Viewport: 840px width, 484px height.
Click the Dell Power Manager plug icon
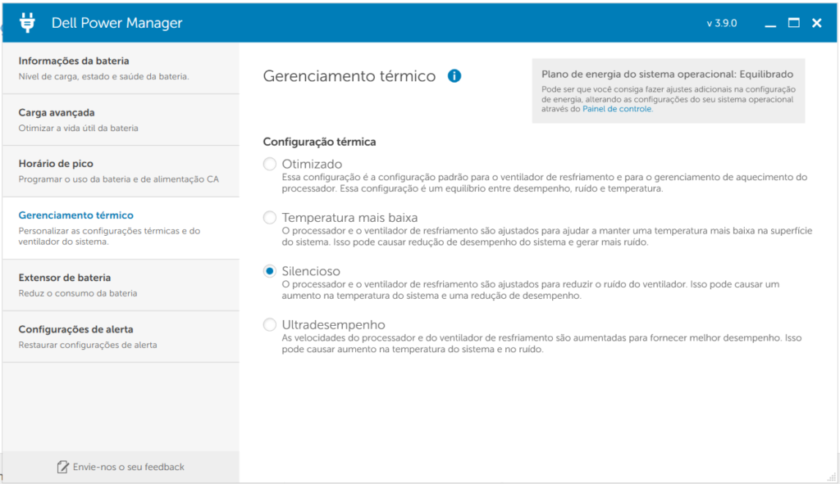(27, 22)
